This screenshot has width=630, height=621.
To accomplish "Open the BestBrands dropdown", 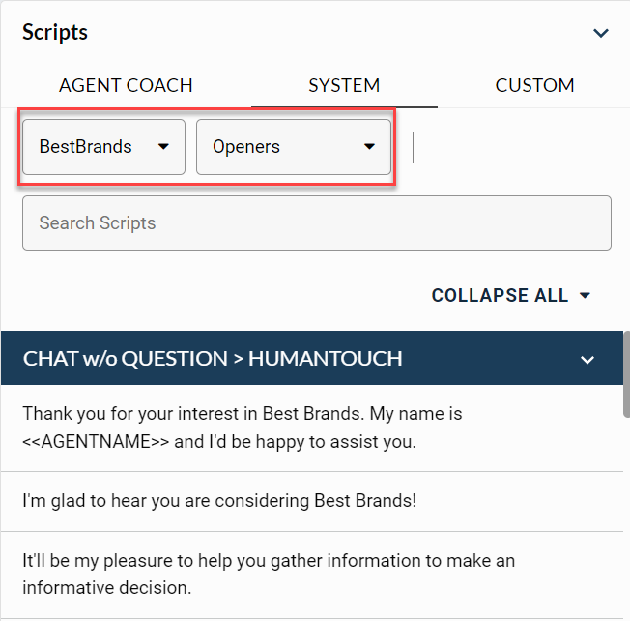I will click(103, 147).
